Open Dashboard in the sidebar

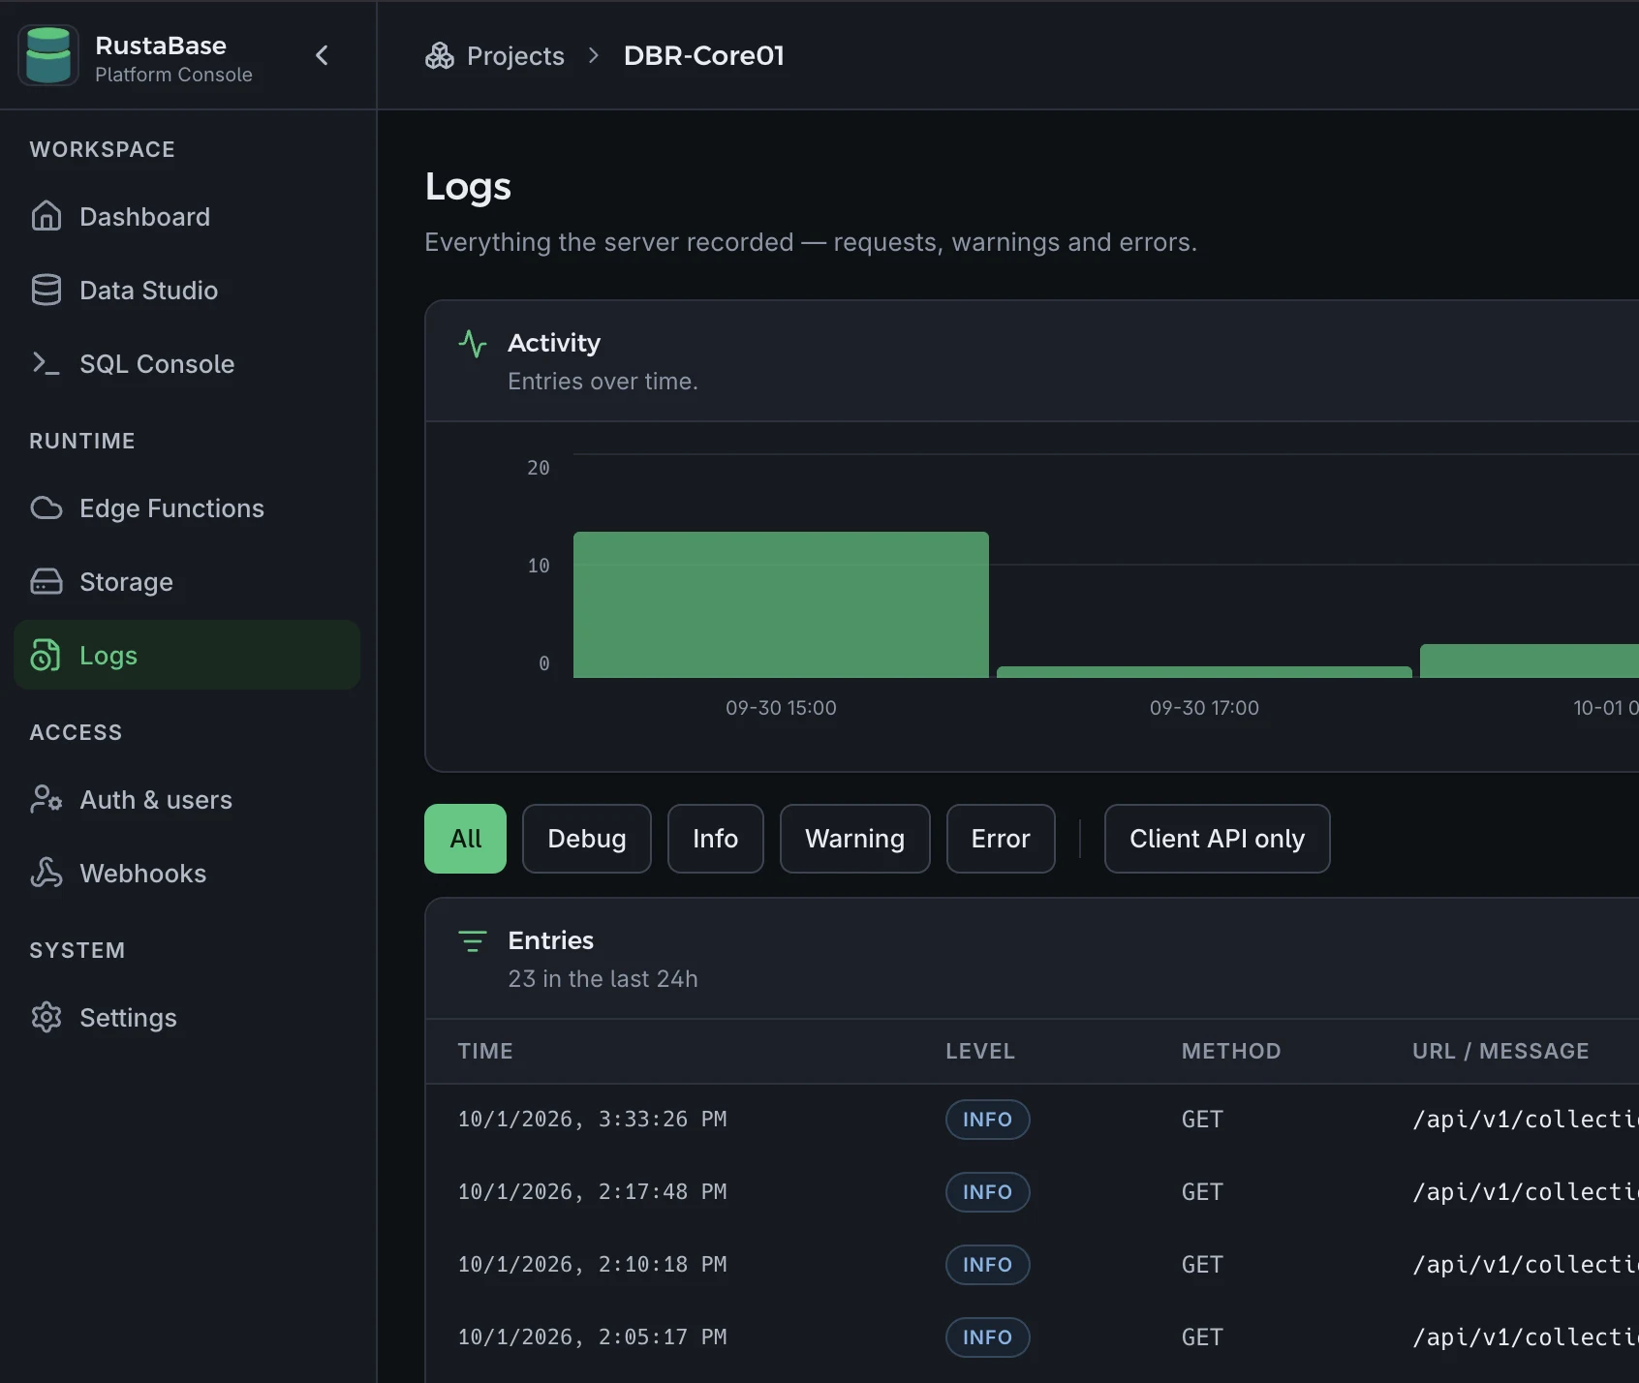[x=187, y=216]
